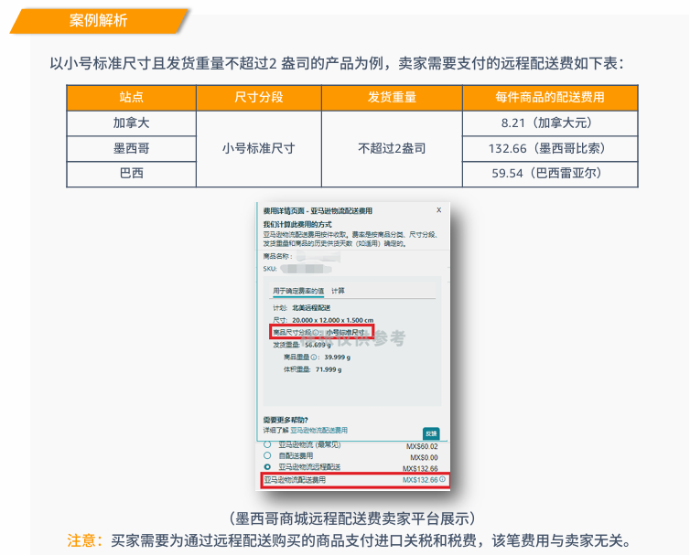The width and height of the screenshot is (690, 555).
Task: Click the info icon next to MX$132.66 fee total
Action: (442, 480)
